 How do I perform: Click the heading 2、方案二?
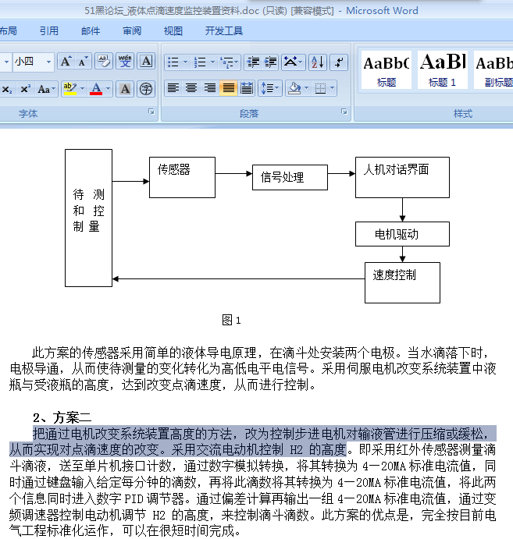point(62,417)
